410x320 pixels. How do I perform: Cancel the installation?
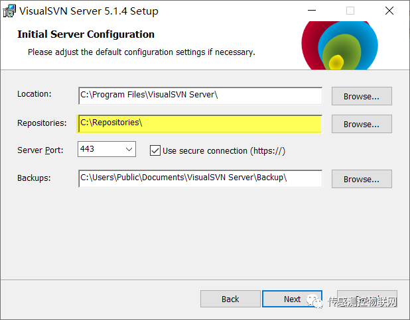coord(367,299)
